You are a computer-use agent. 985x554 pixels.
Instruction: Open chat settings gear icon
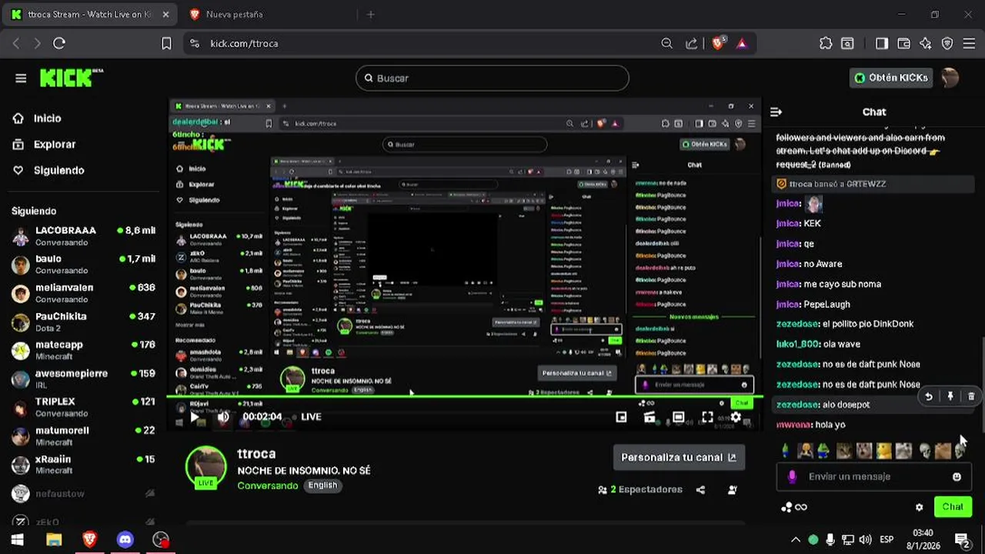click(919, 507)
